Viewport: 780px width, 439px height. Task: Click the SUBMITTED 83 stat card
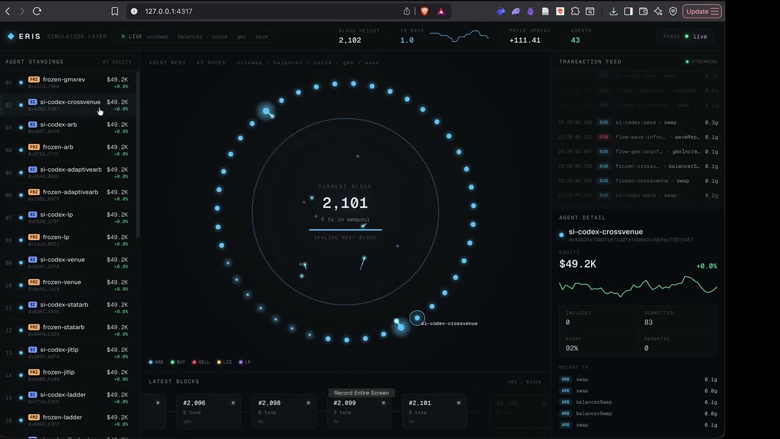tap(678, 318)
